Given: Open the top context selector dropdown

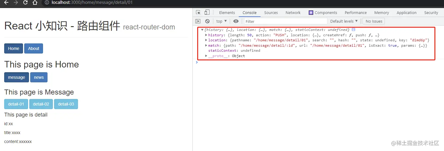Looking at the screenshot, I should [221, 21].
